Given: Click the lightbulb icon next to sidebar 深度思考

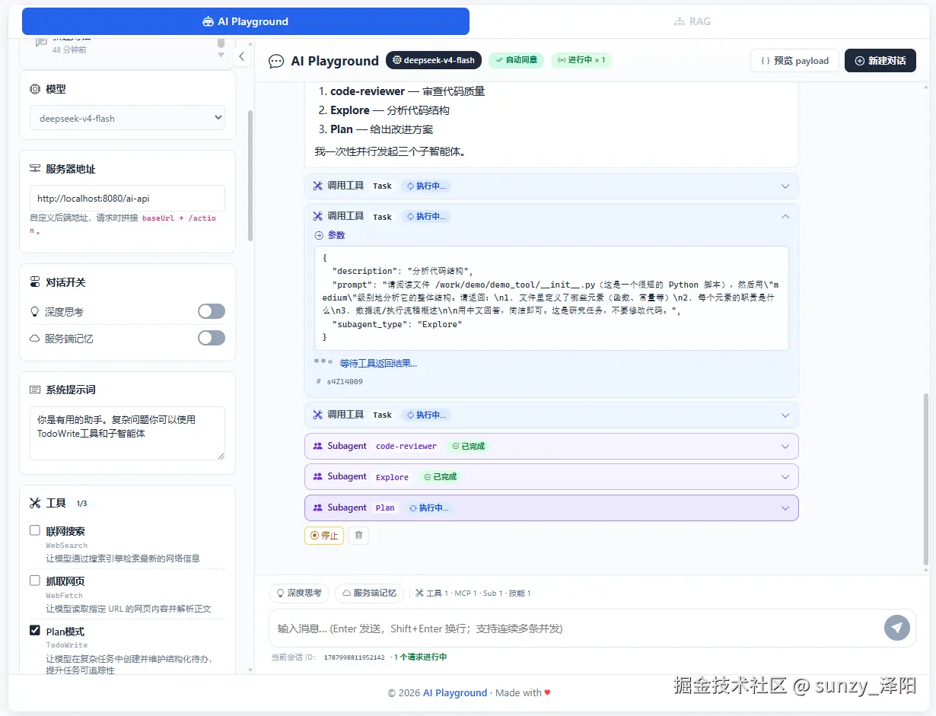Looking at the screenshot, I should (34, 311).
